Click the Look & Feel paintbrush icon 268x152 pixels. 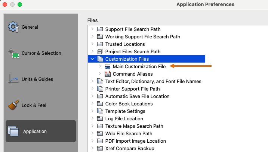(x=13, y=105)
